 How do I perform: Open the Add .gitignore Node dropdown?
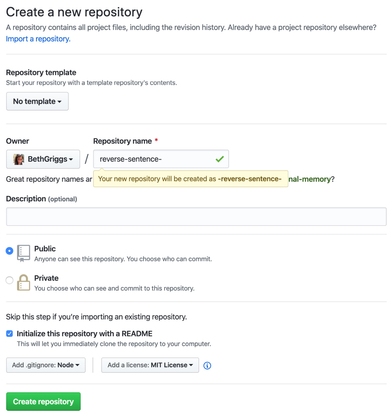tap(46, 365)
